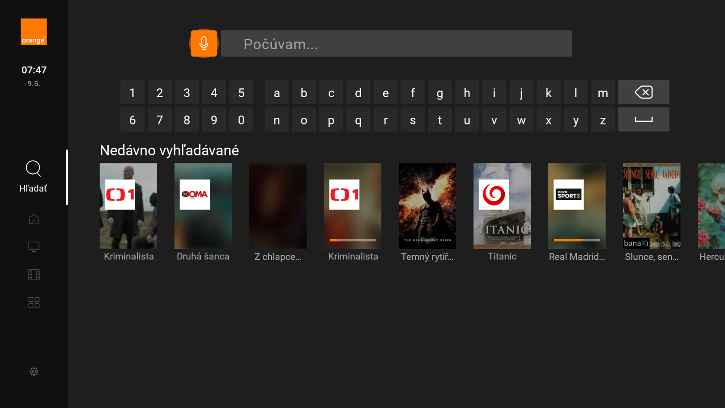725x408 pixels.
Task: Click the Orange logo
Action: click(x=33, y=31)
